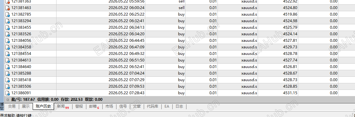Click price 4531.15
The height and width of the screenshot is (117, 355).
tap(290, 93)
